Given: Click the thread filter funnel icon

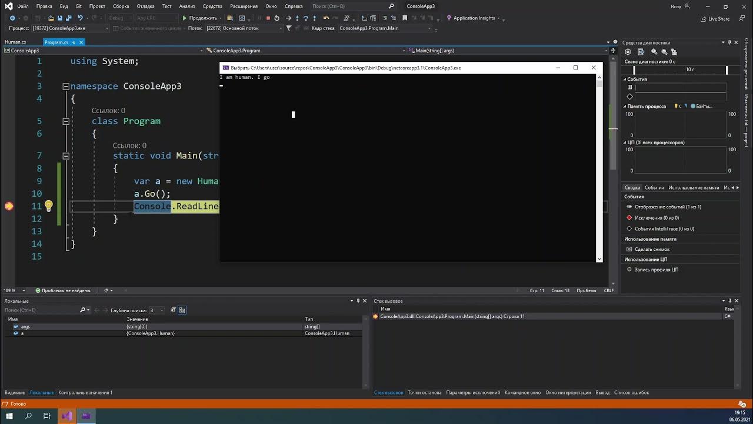Looking at the screenshot, I should 289,28.
